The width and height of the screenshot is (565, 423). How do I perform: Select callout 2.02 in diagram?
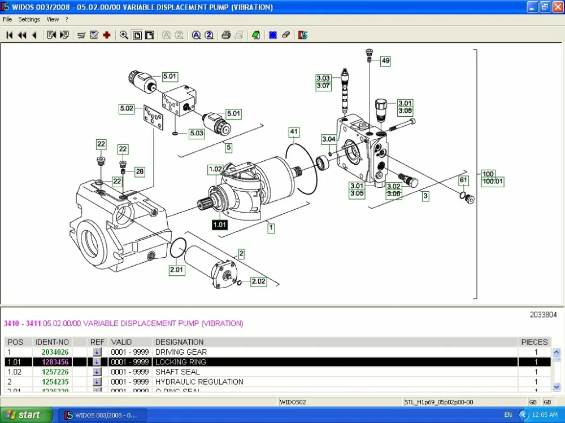pos(259,281)
